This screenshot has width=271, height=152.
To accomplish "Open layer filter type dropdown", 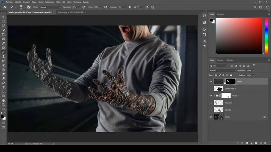I will coord(218,66).
